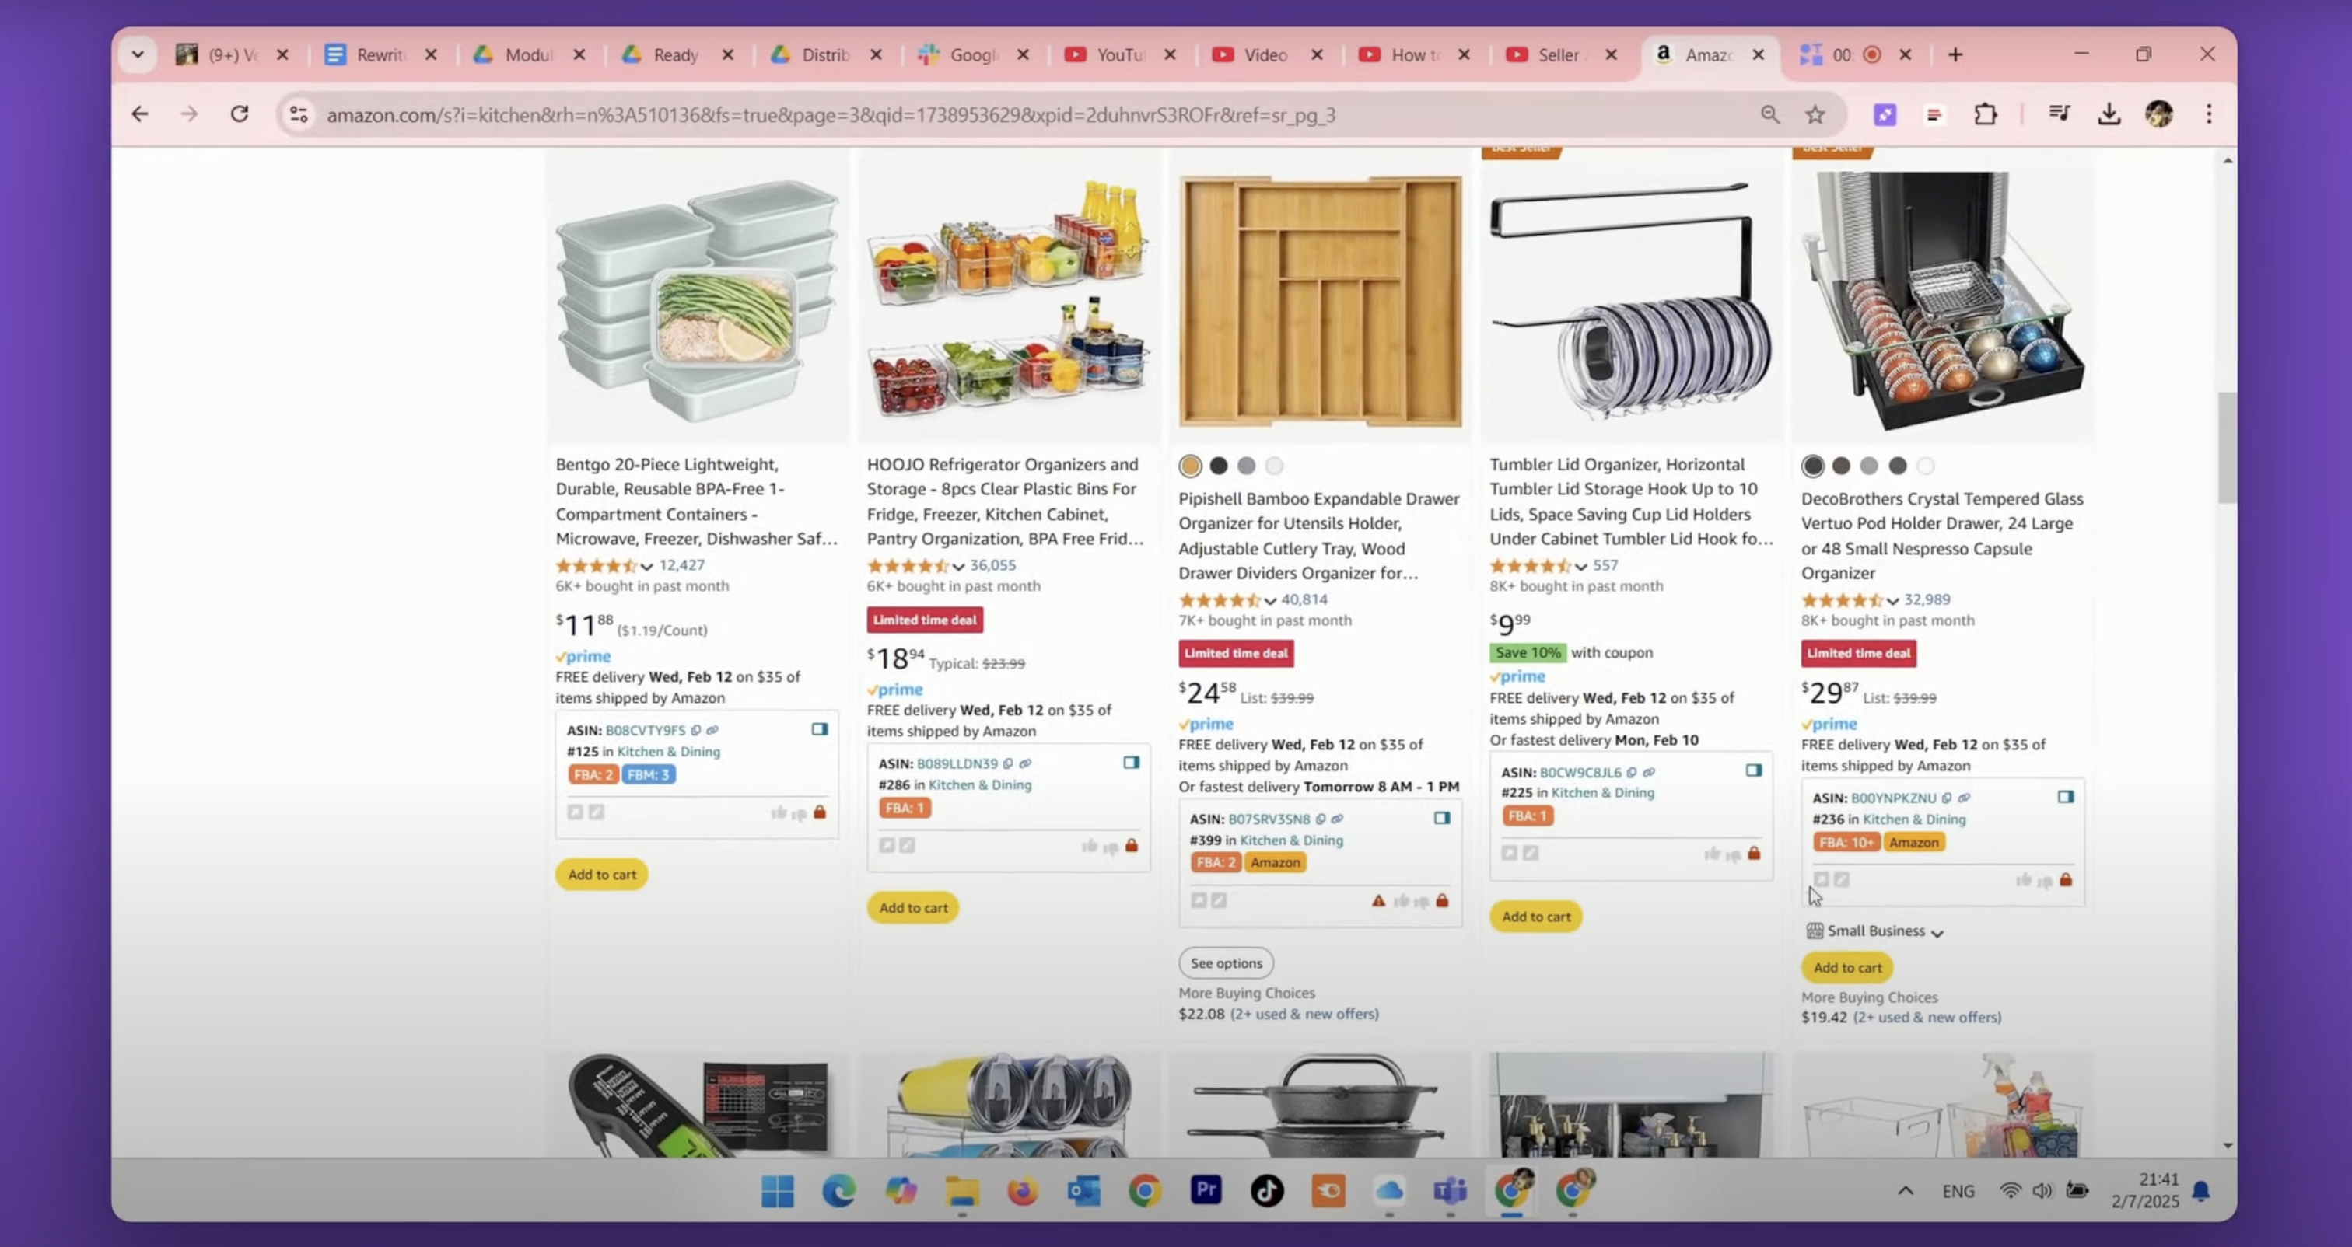
Task: Open the browser extensions puzzle icon
Action: [1985, 114]
